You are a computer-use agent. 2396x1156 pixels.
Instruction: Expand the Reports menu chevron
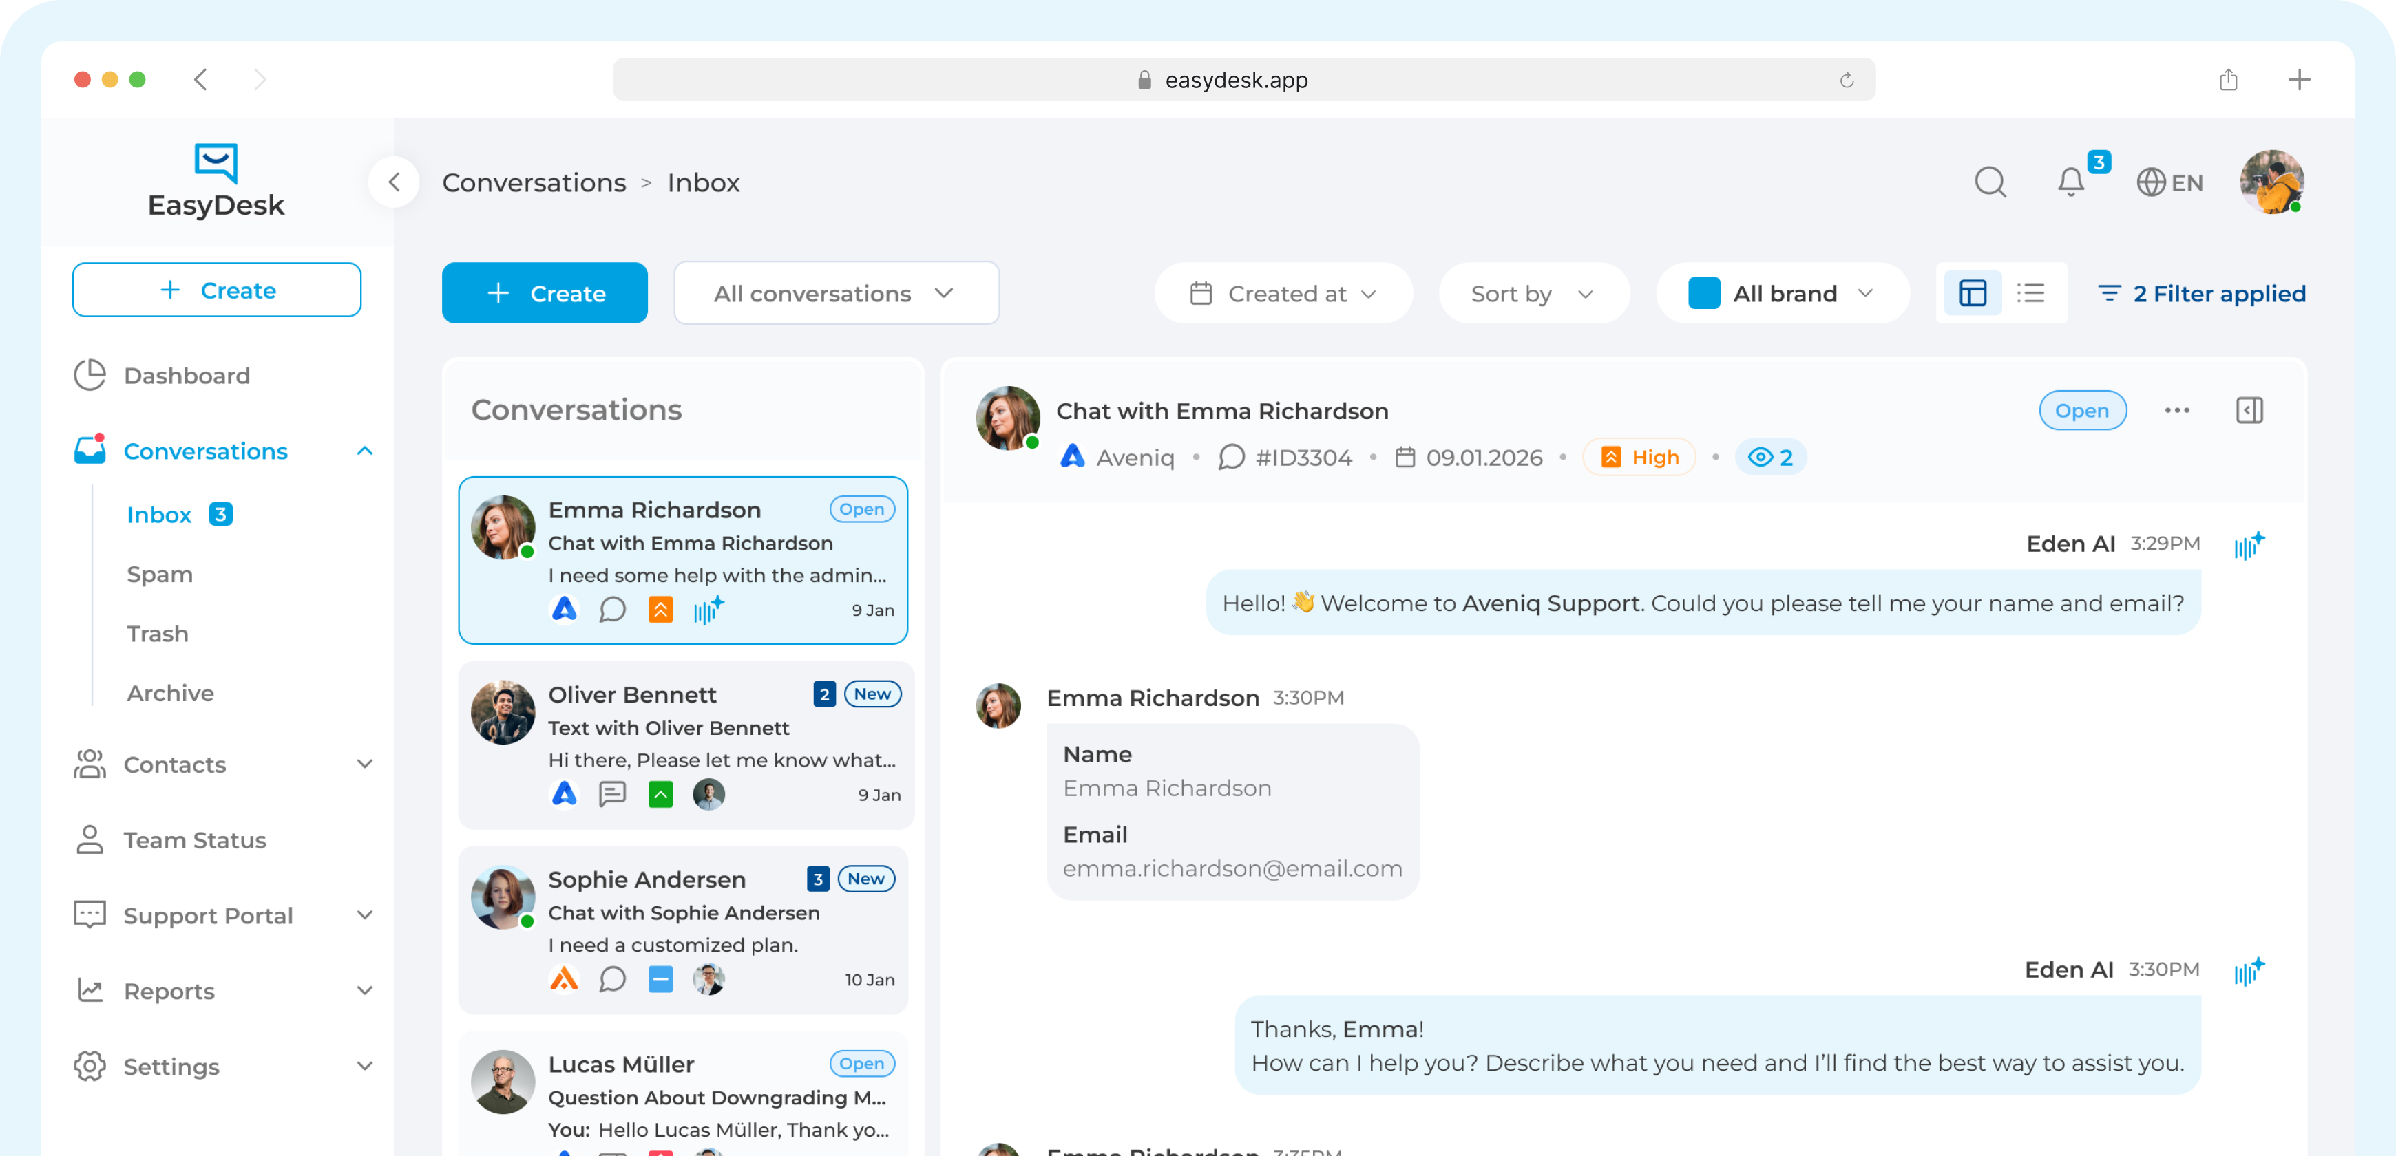(x=365, y=991)
